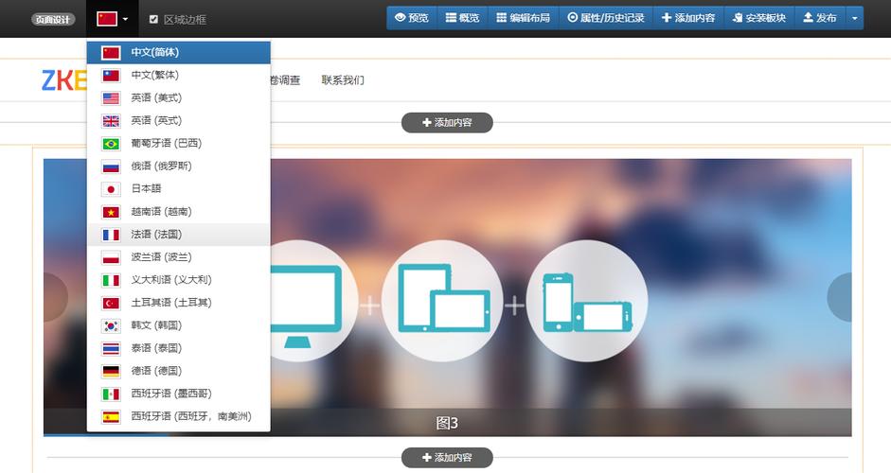Go to next carousel slide arrow
The image size is (891, 473).
point(840,297)
